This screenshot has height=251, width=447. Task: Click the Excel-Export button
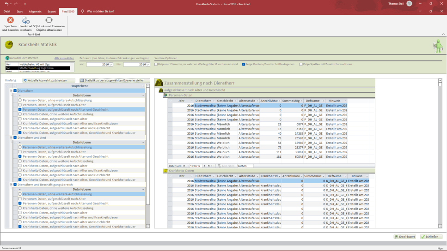[404, 237]
